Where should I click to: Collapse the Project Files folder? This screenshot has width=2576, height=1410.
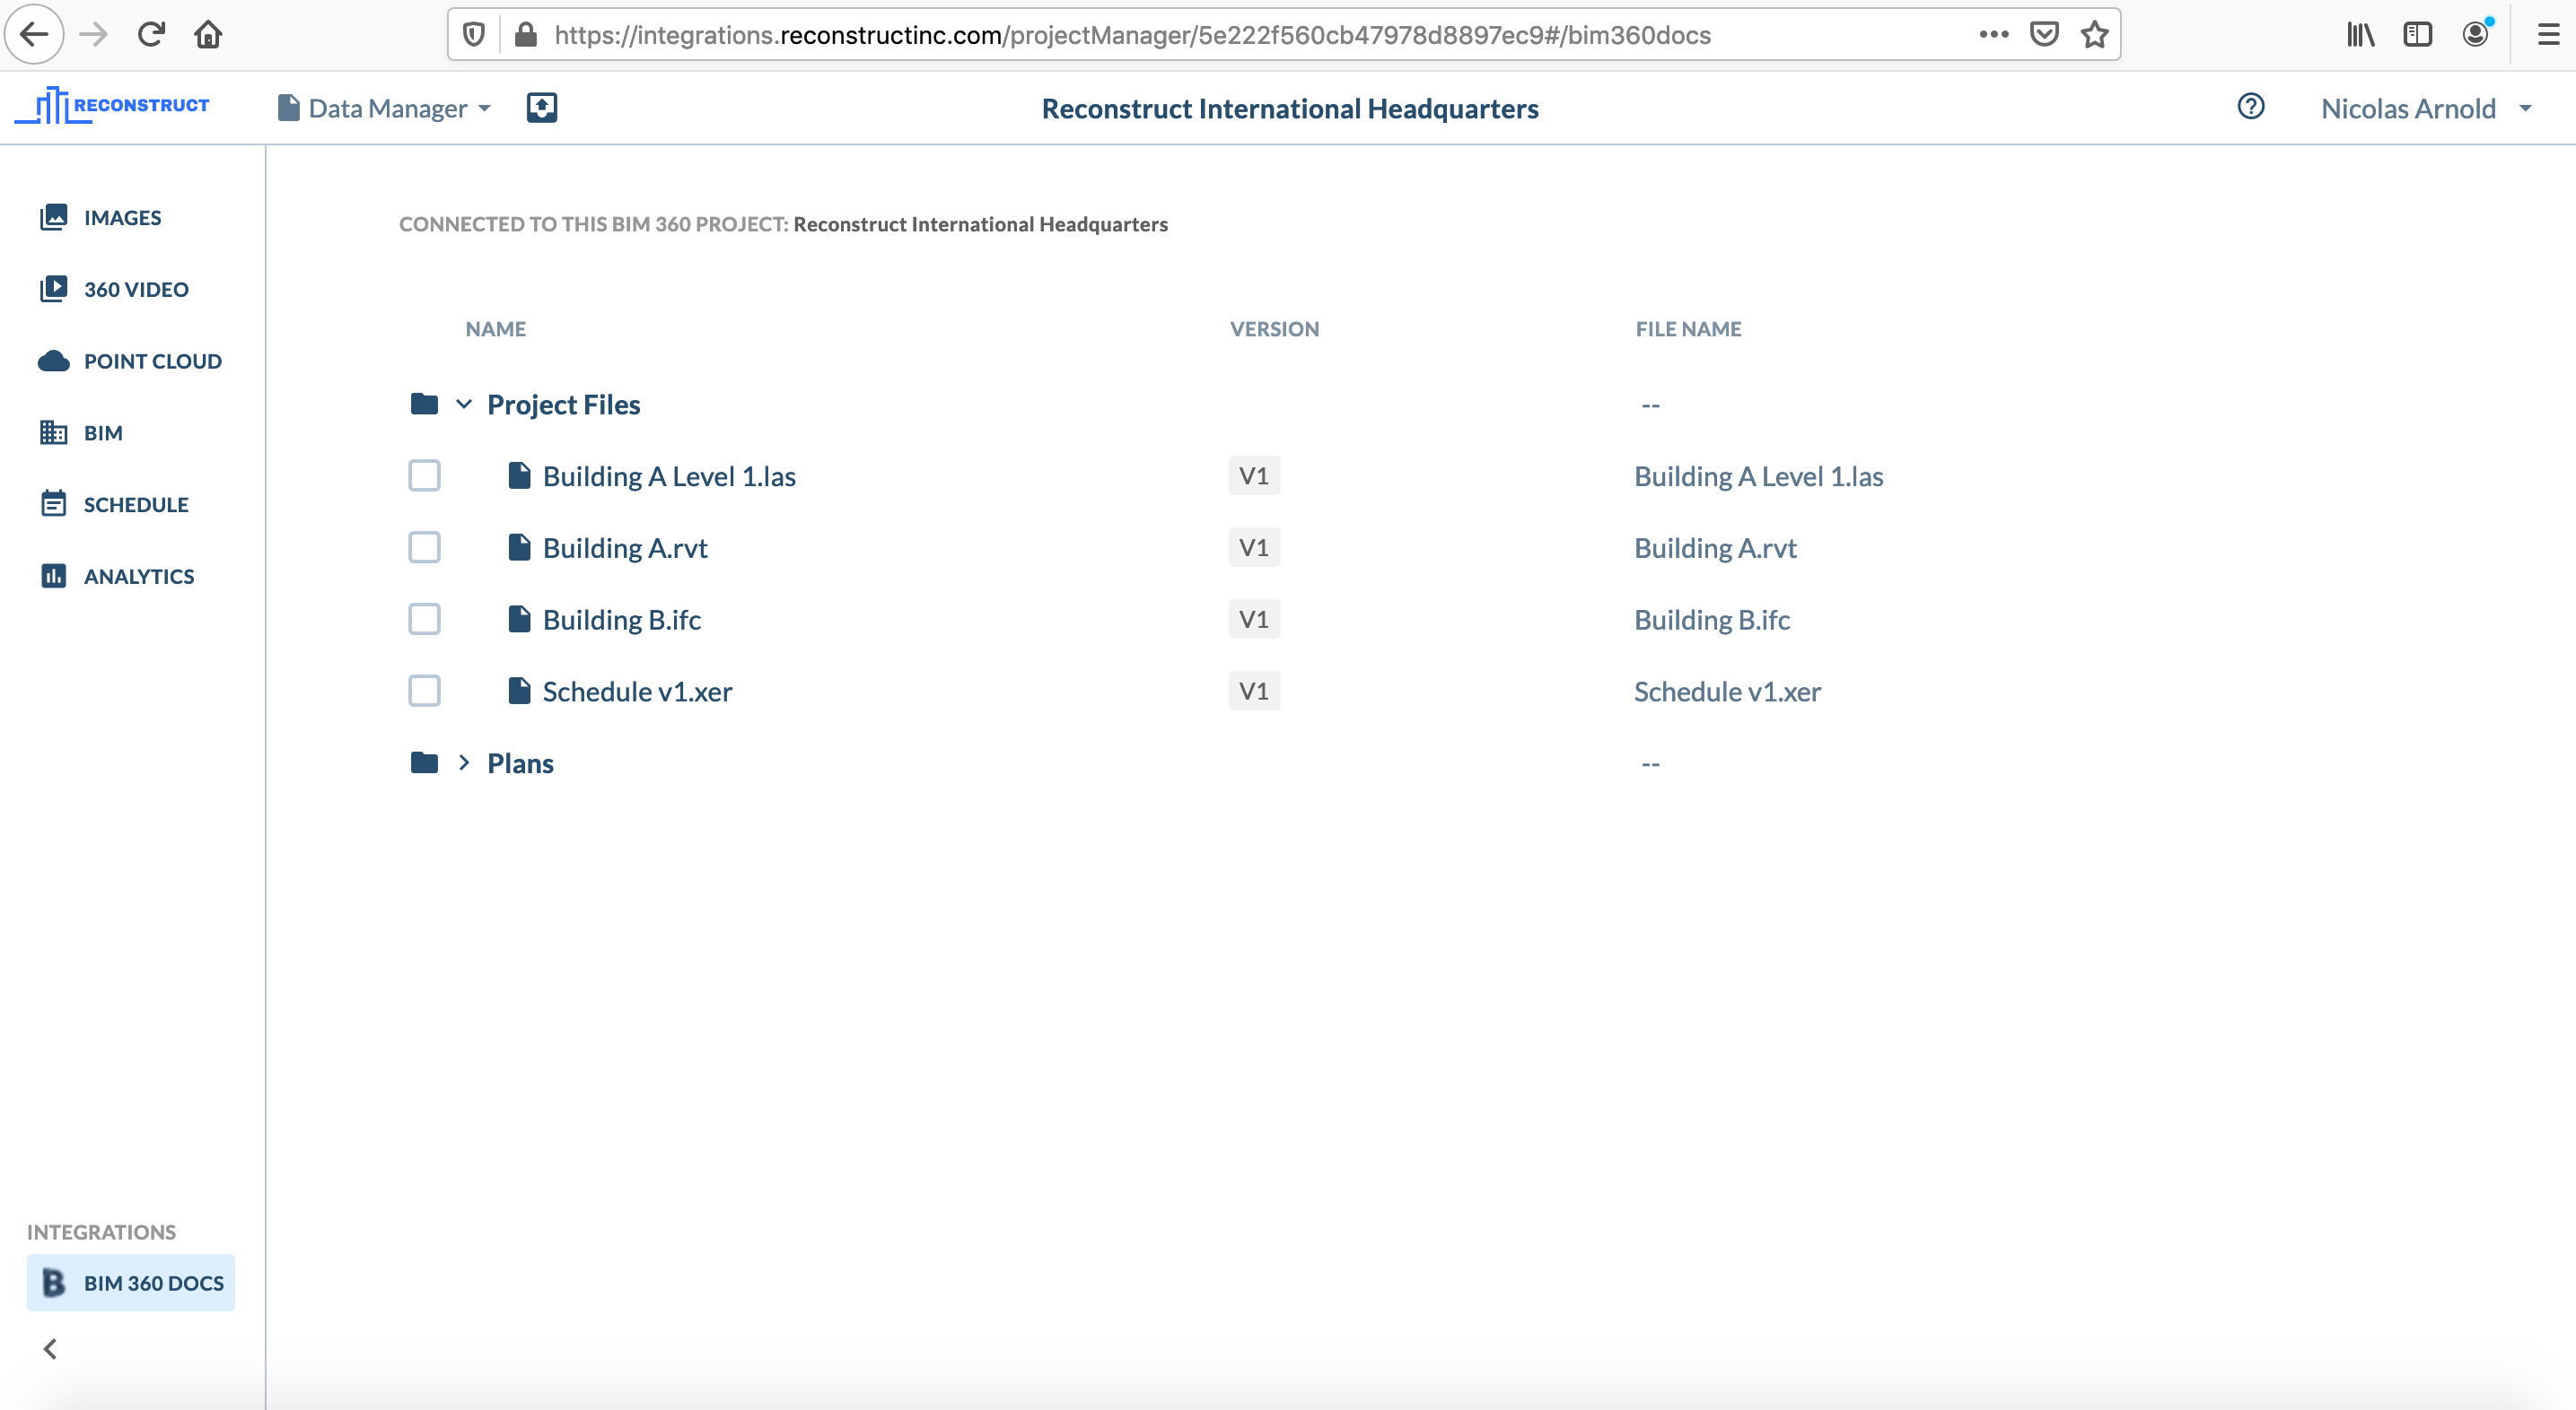tap(464, 405)
